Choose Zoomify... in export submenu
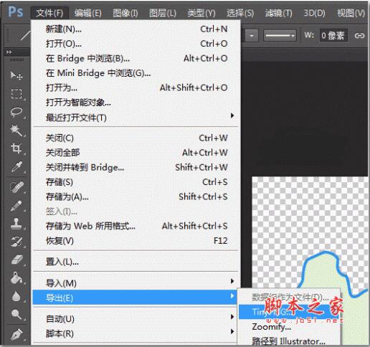Screen dimensions: 370x347 click(x=289, y=327)
